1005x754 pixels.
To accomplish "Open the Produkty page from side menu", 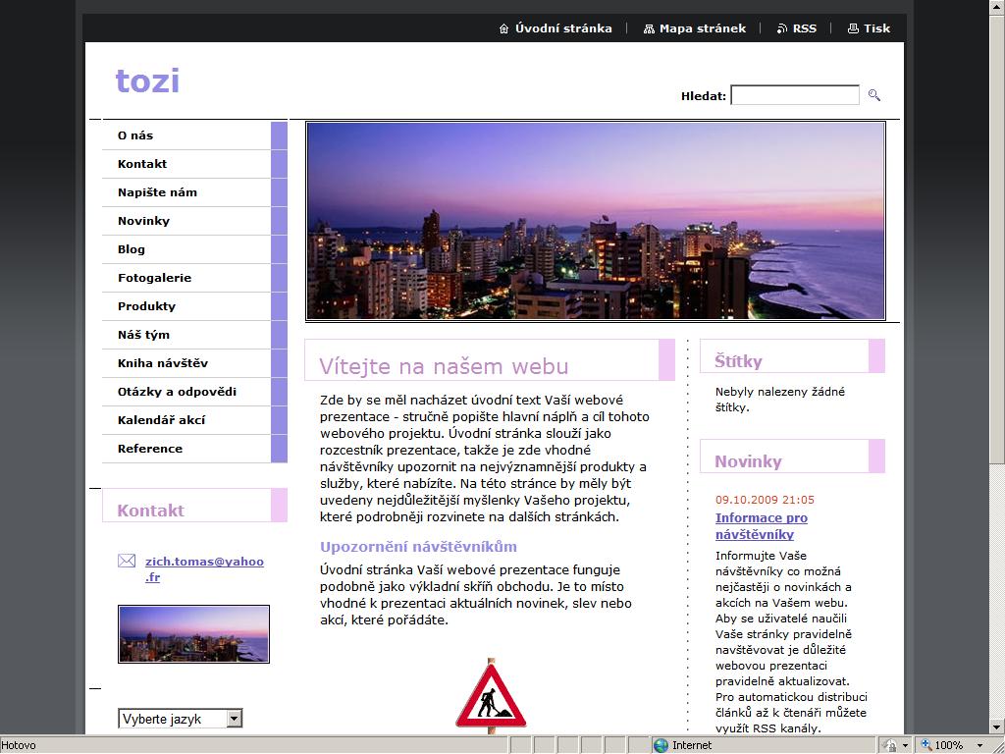I will (146, 306).
